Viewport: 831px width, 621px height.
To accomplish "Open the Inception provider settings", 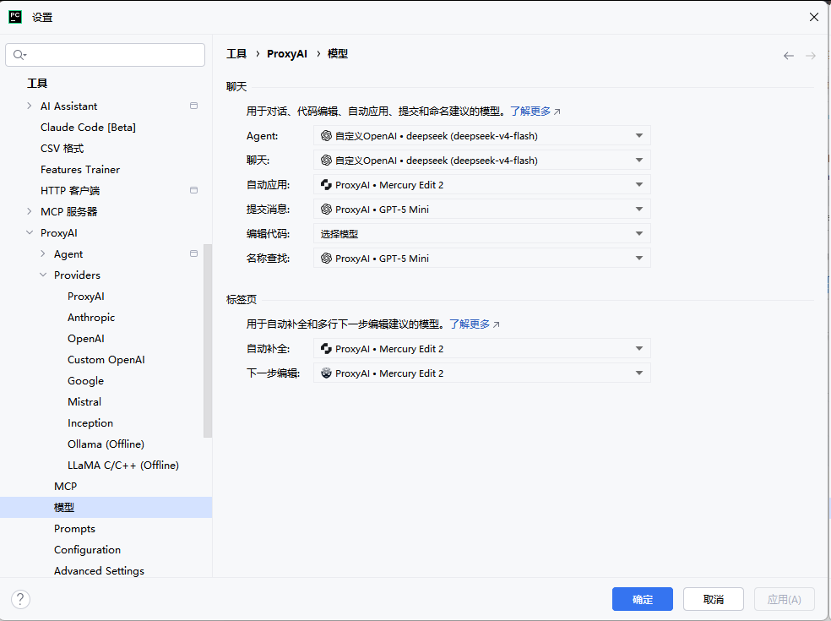I will (90, 423).
